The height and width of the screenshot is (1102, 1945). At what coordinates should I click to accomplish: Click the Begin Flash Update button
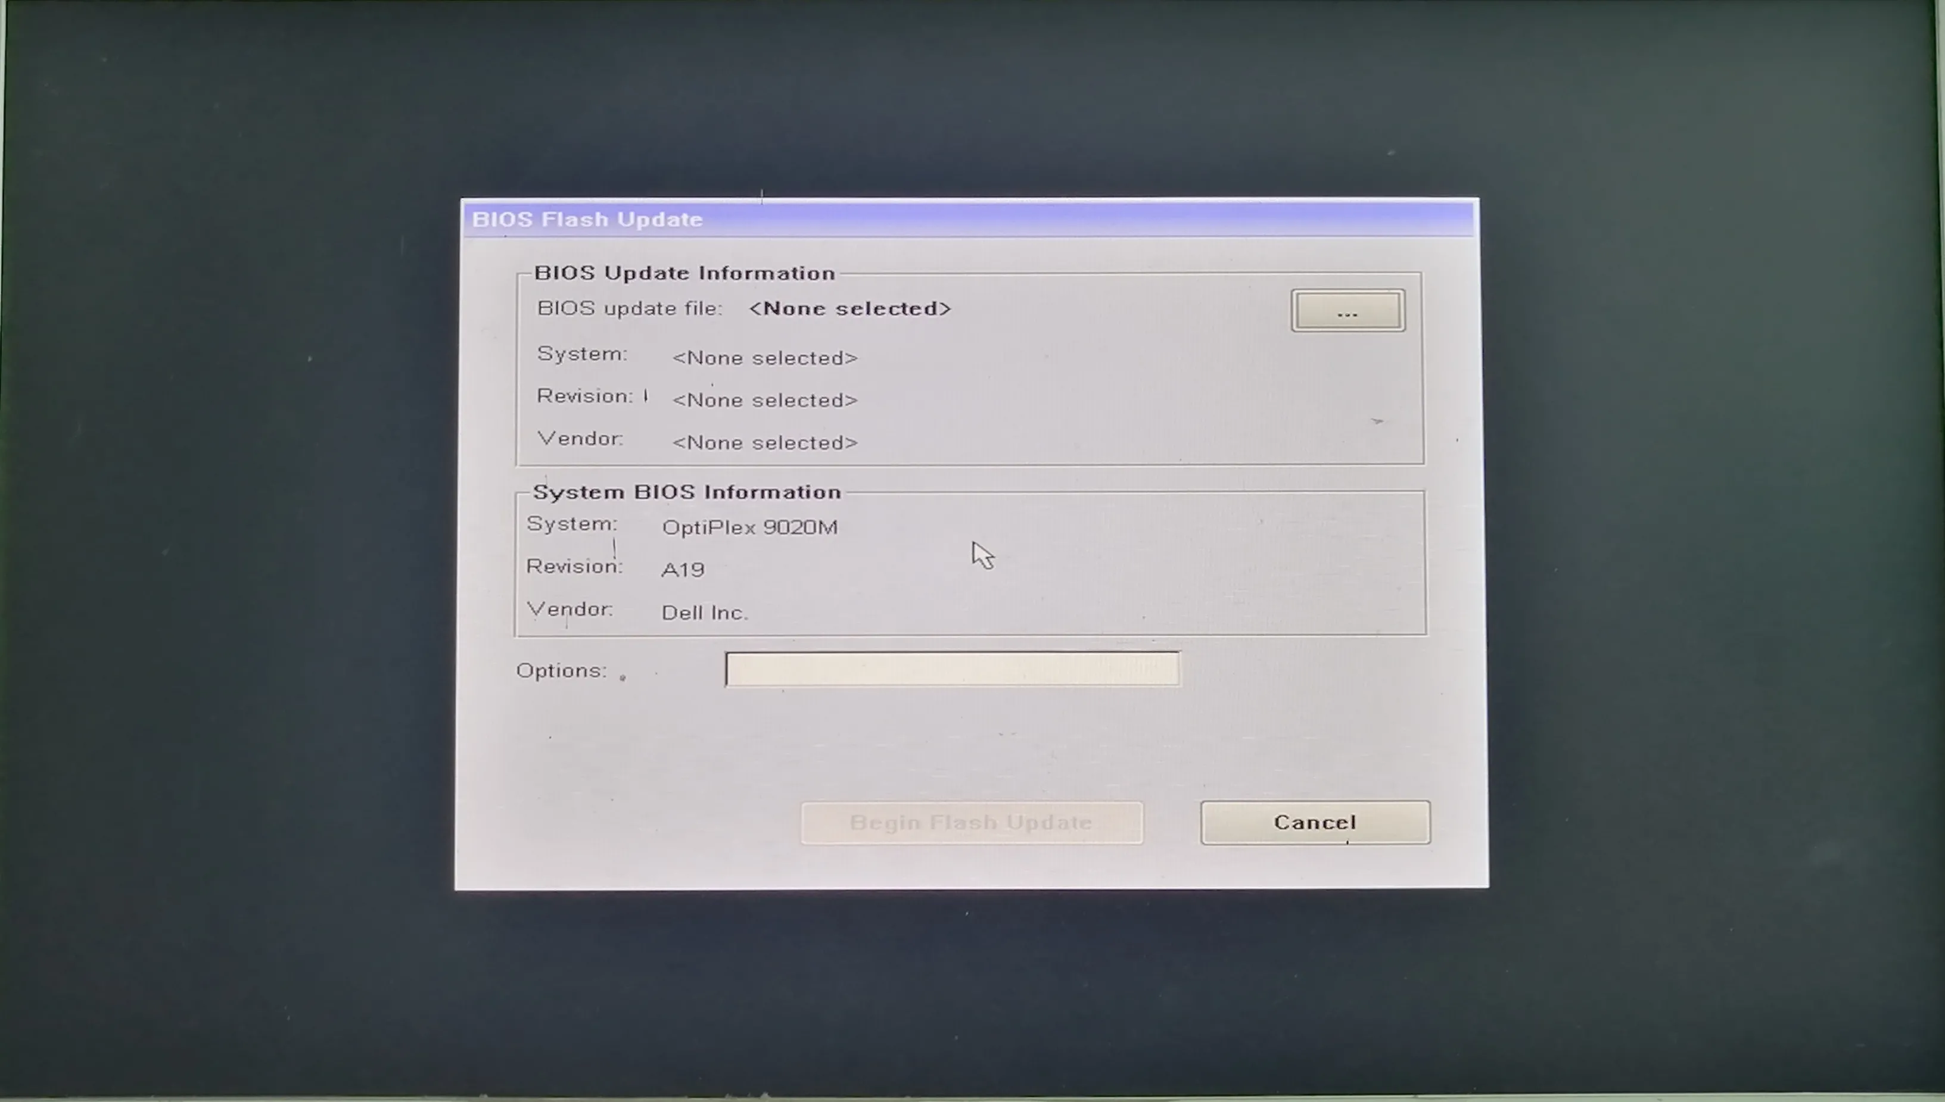(972, 823)
